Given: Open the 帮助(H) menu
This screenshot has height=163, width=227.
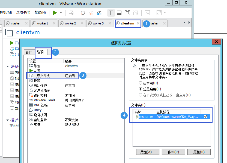Looking at the screenshot, I should (x=40, y=12).
